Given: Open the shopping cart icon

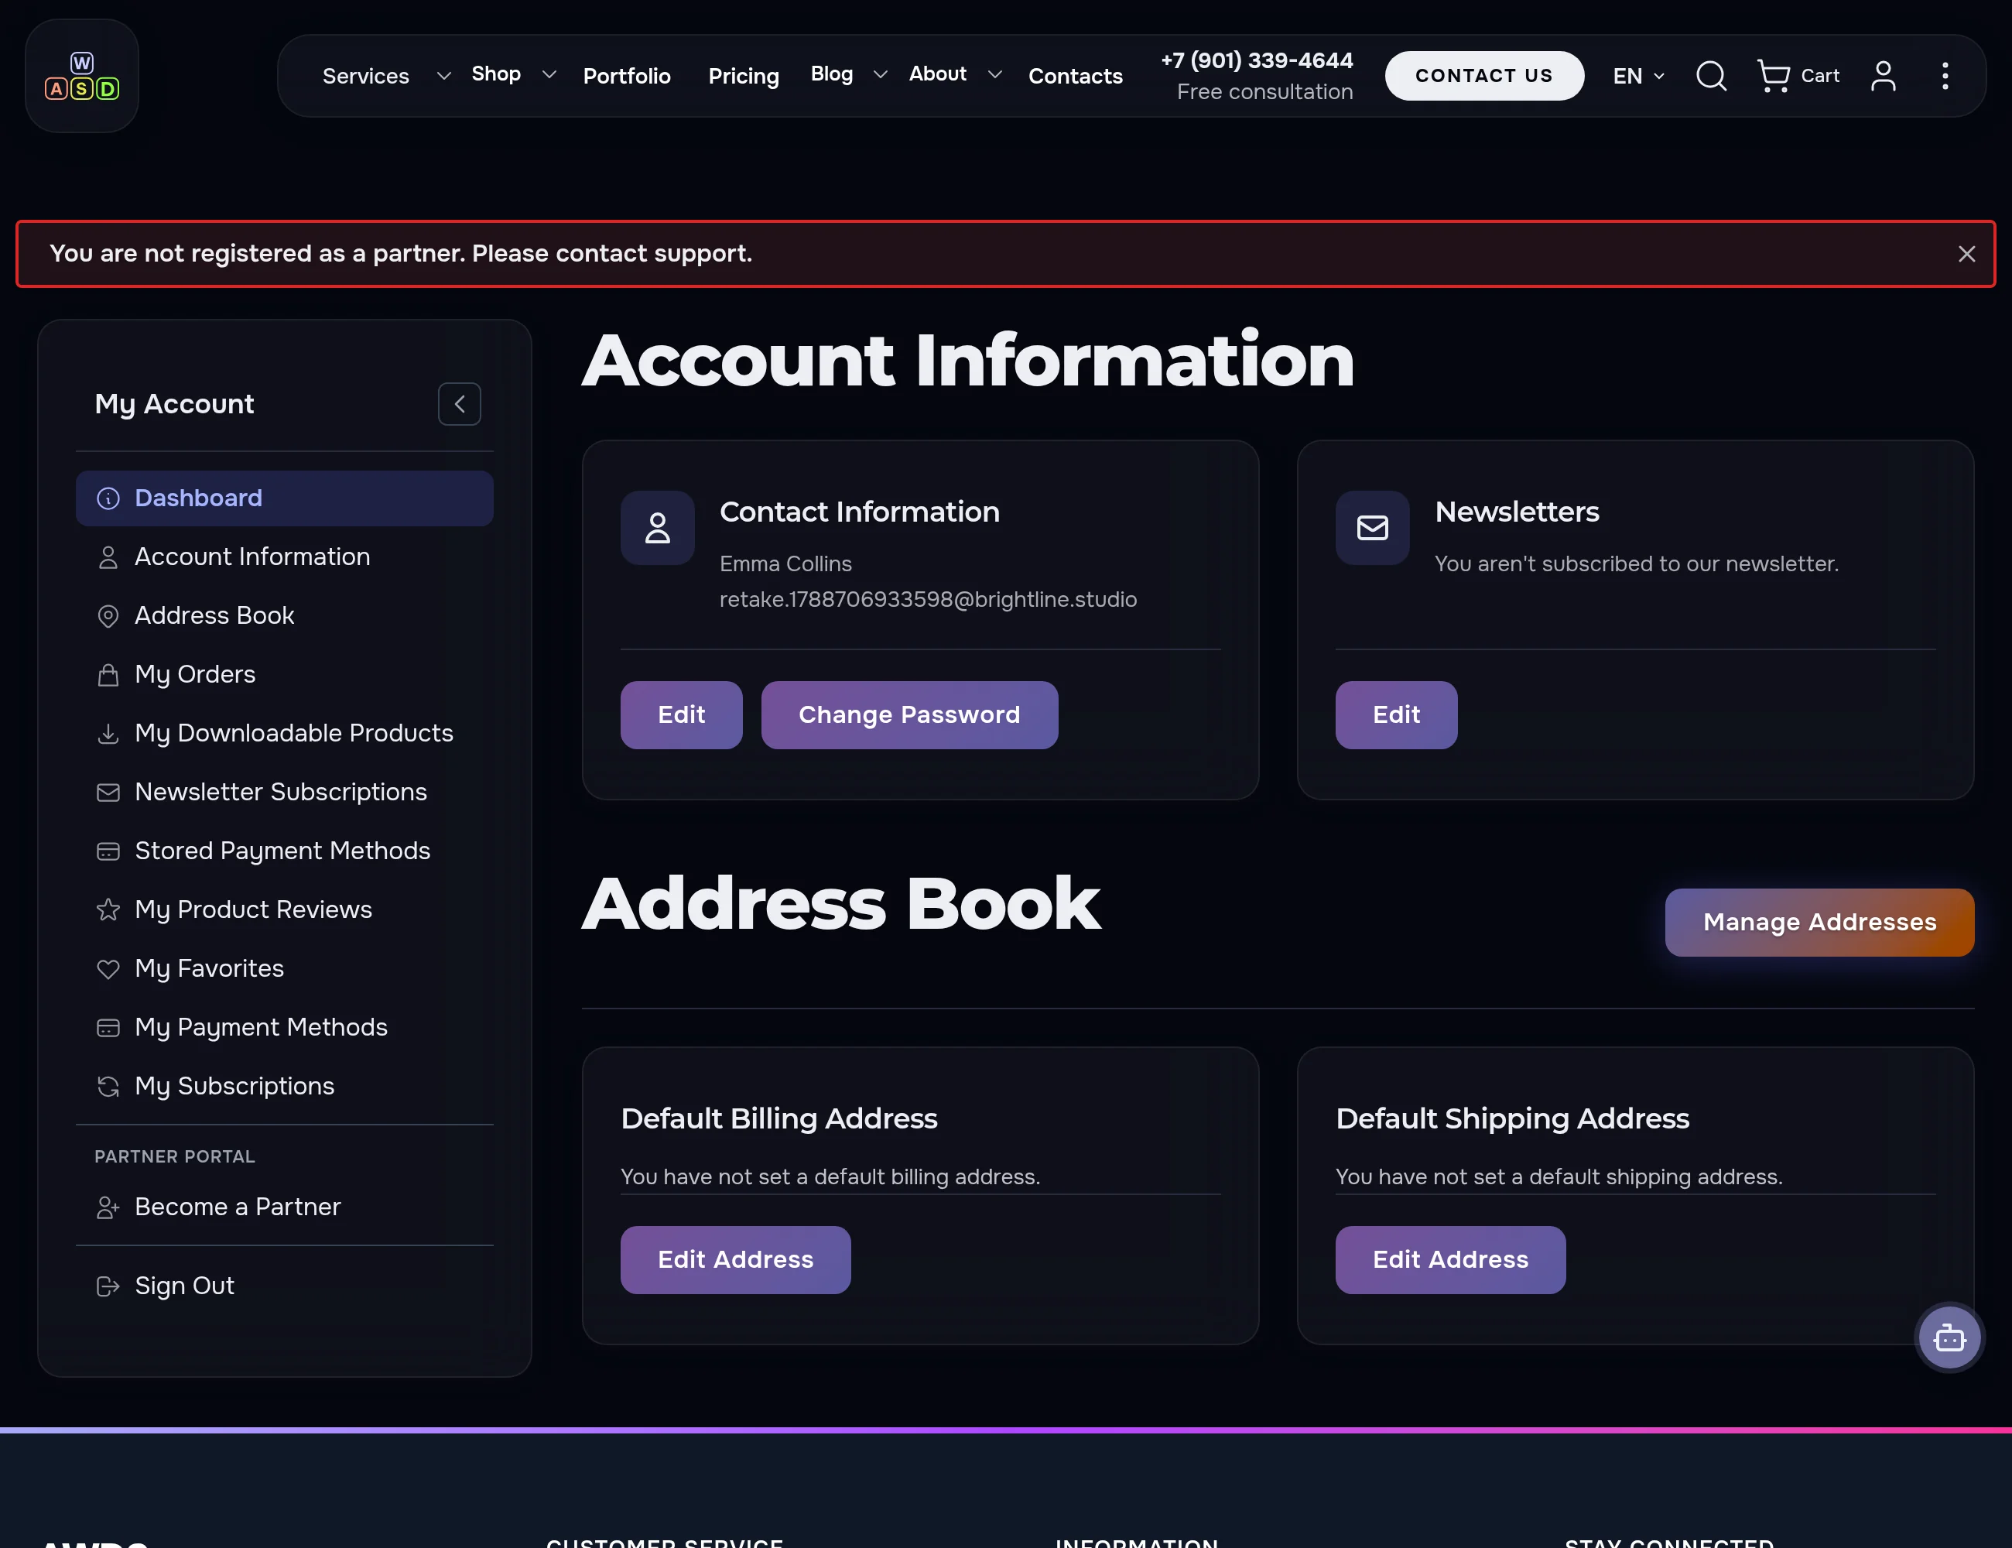Looking at the screenshot, I should click(x=1774, y=76).
